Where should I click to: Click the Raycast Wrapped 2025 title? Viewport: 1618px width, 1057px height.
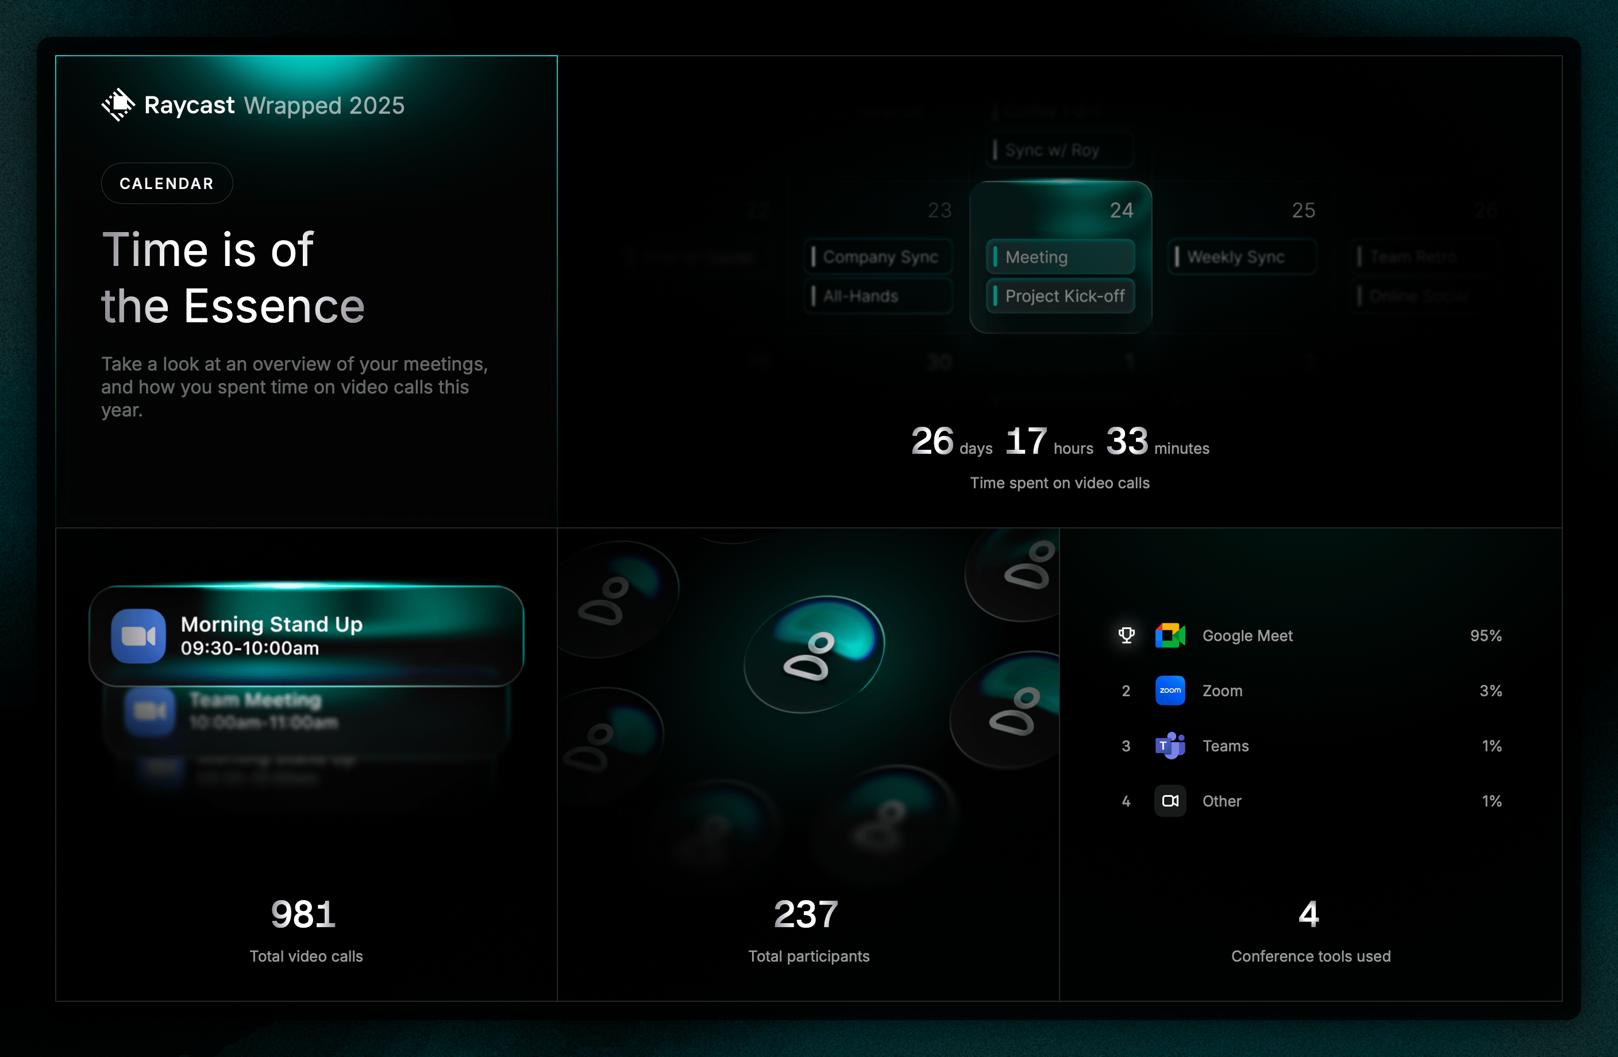pos(274,105)
